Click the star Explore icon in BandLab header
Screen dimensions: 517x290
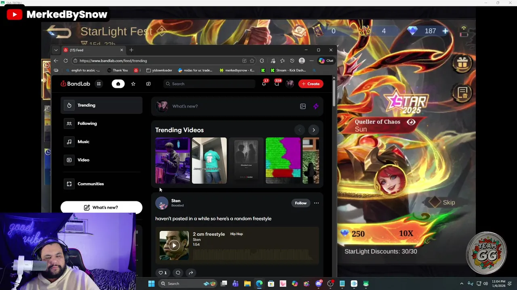click(133, 84)
